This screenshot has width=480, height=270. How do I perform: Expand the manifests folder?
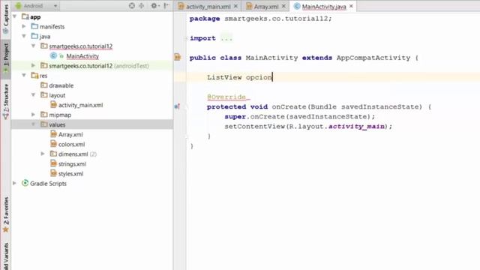tap(24, 26)
